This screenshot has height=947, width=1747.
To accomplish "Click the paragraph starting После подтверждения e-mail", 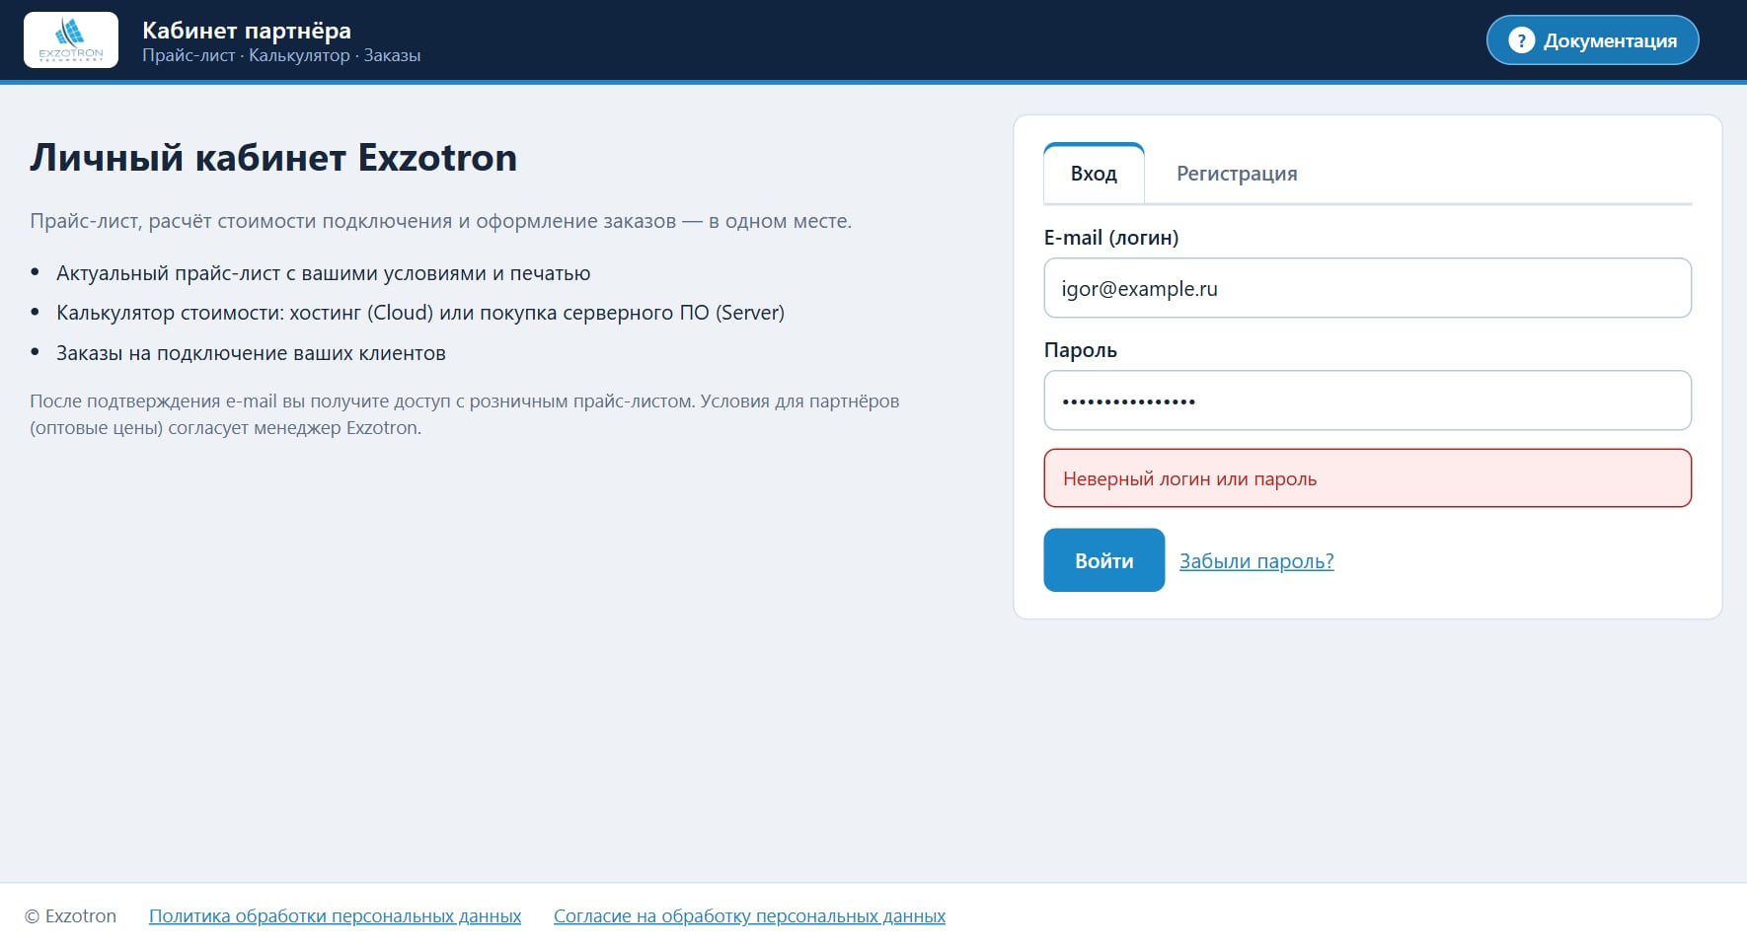I will pyautogui.click(x=464, y=414).
